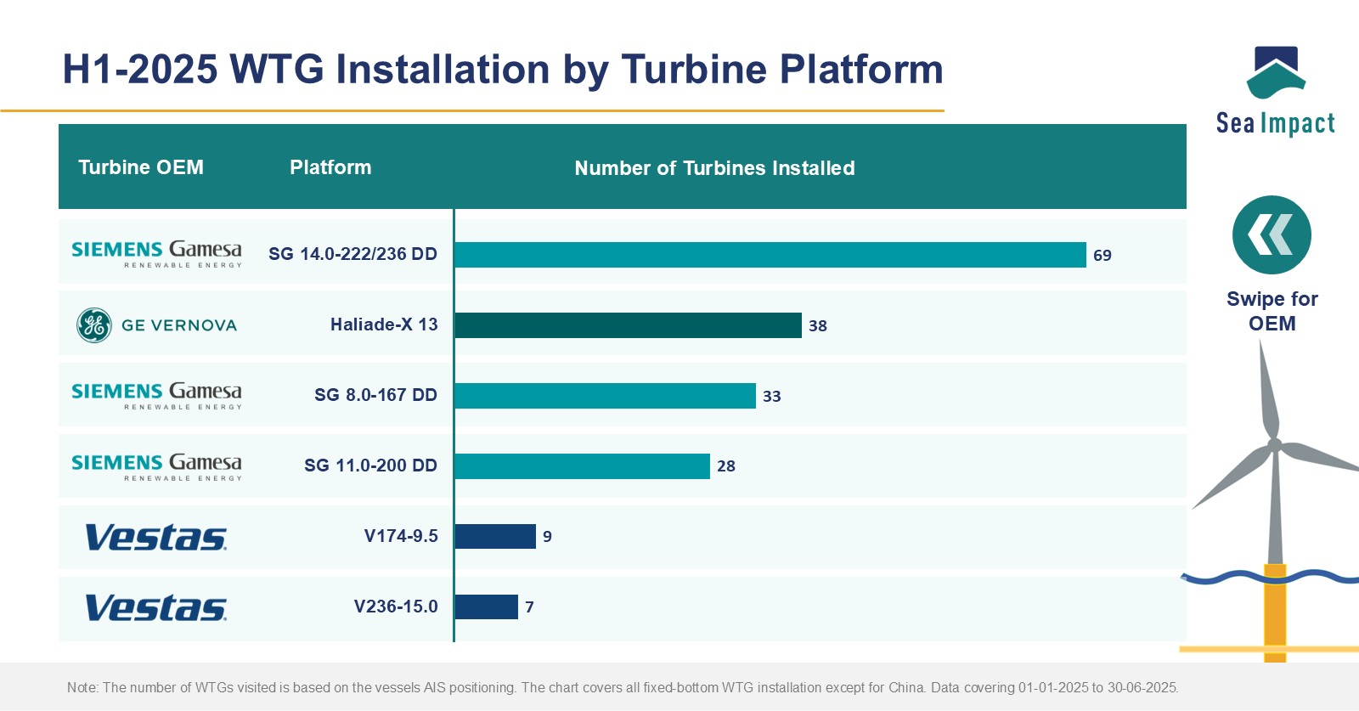Screen dimensions: 1359x711
Task: Click the wind turbine illustration
Action: pos(1274,501)
